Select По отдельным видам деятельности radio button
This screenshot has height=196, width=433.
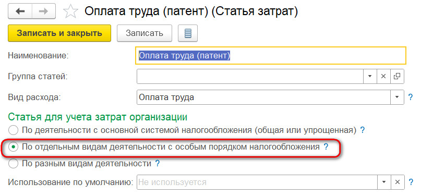(13, 147)
